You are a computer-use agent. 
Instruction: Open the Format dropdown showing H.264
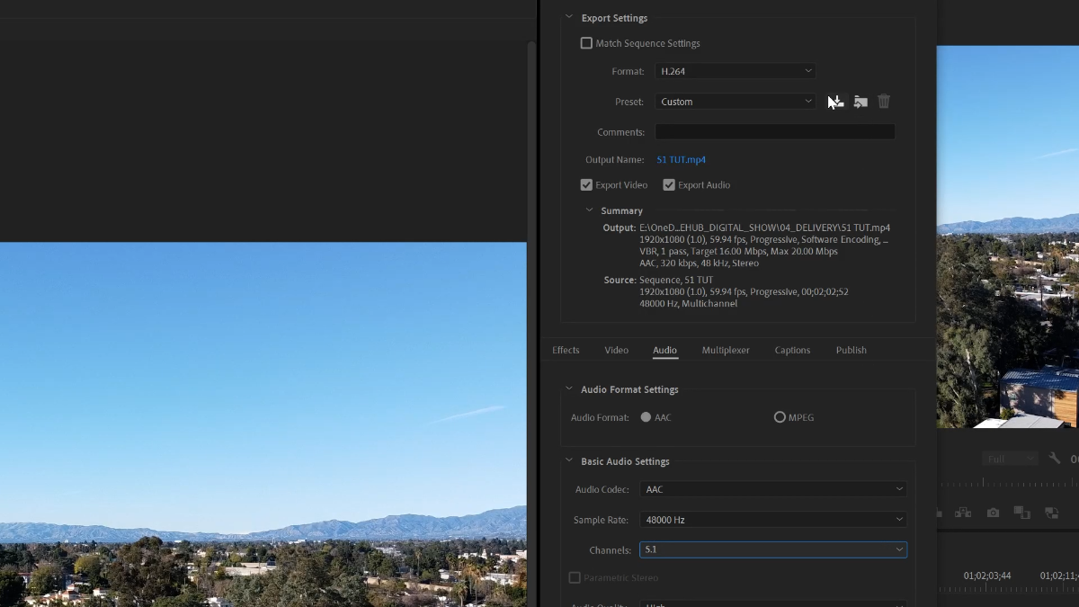[x=736, y=71]
